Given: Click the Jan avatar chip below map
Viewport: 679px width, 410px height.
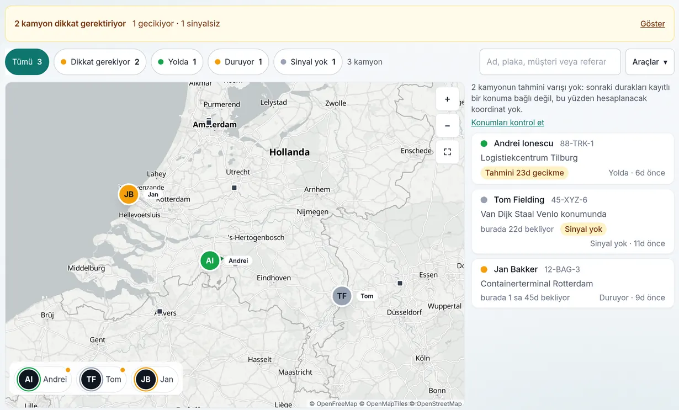Looking at the screenshot, I should point(155,379).
